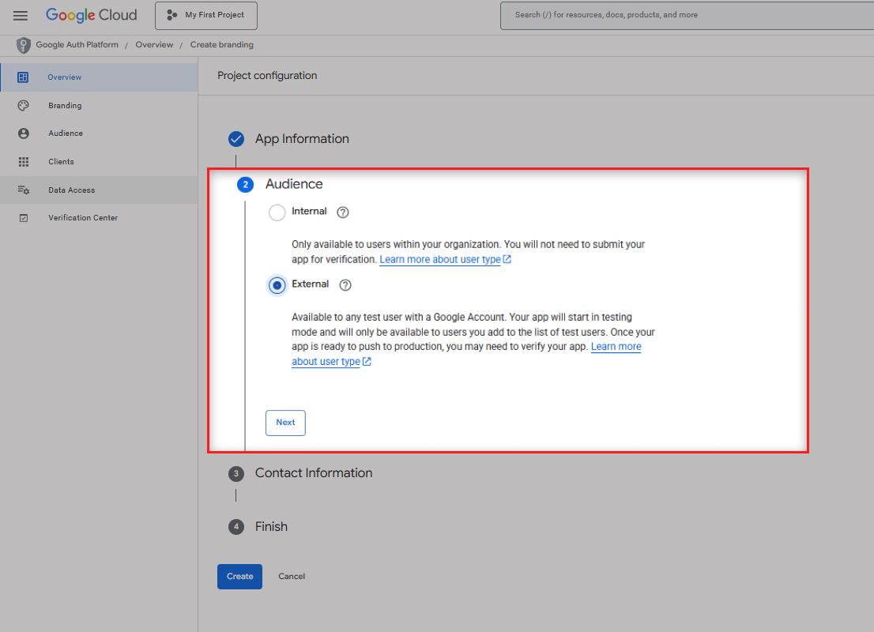Expand the Contact Information step
Image resolution: width=874 pixels, height=632 pixels.
(x=313, y=473)
